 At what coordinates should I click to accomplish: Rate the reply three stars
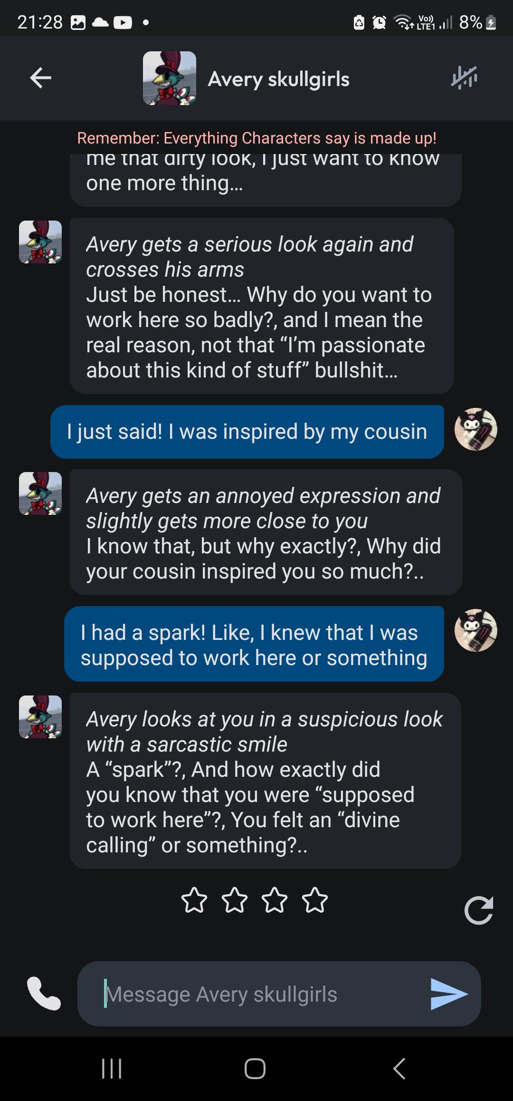click(275, 900)
